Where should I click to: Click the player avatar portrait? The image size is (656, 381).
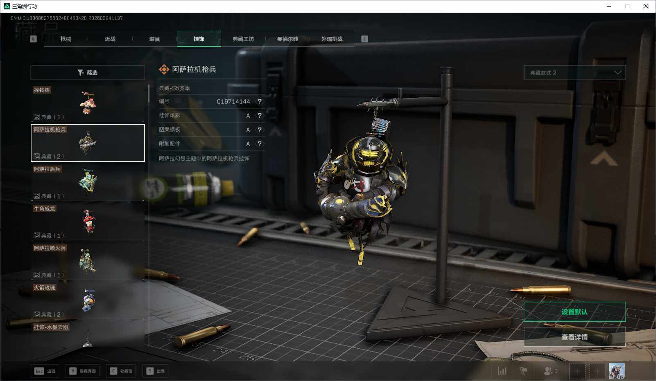tap(616, 371)
